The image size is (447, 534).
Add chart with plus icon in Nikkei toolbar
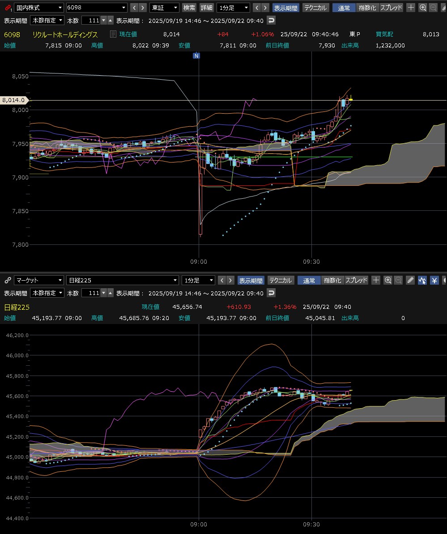[x=376, y=280]
